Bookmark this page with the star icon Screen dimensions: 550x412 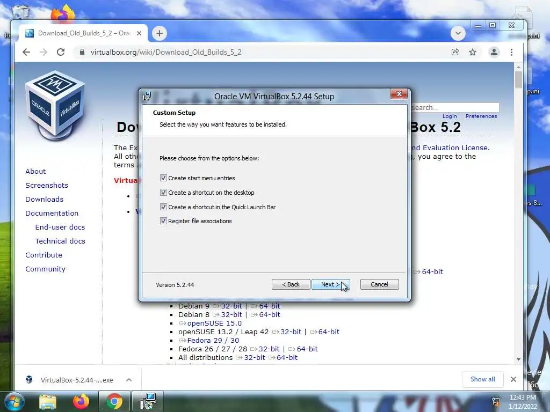coord(473,52)
